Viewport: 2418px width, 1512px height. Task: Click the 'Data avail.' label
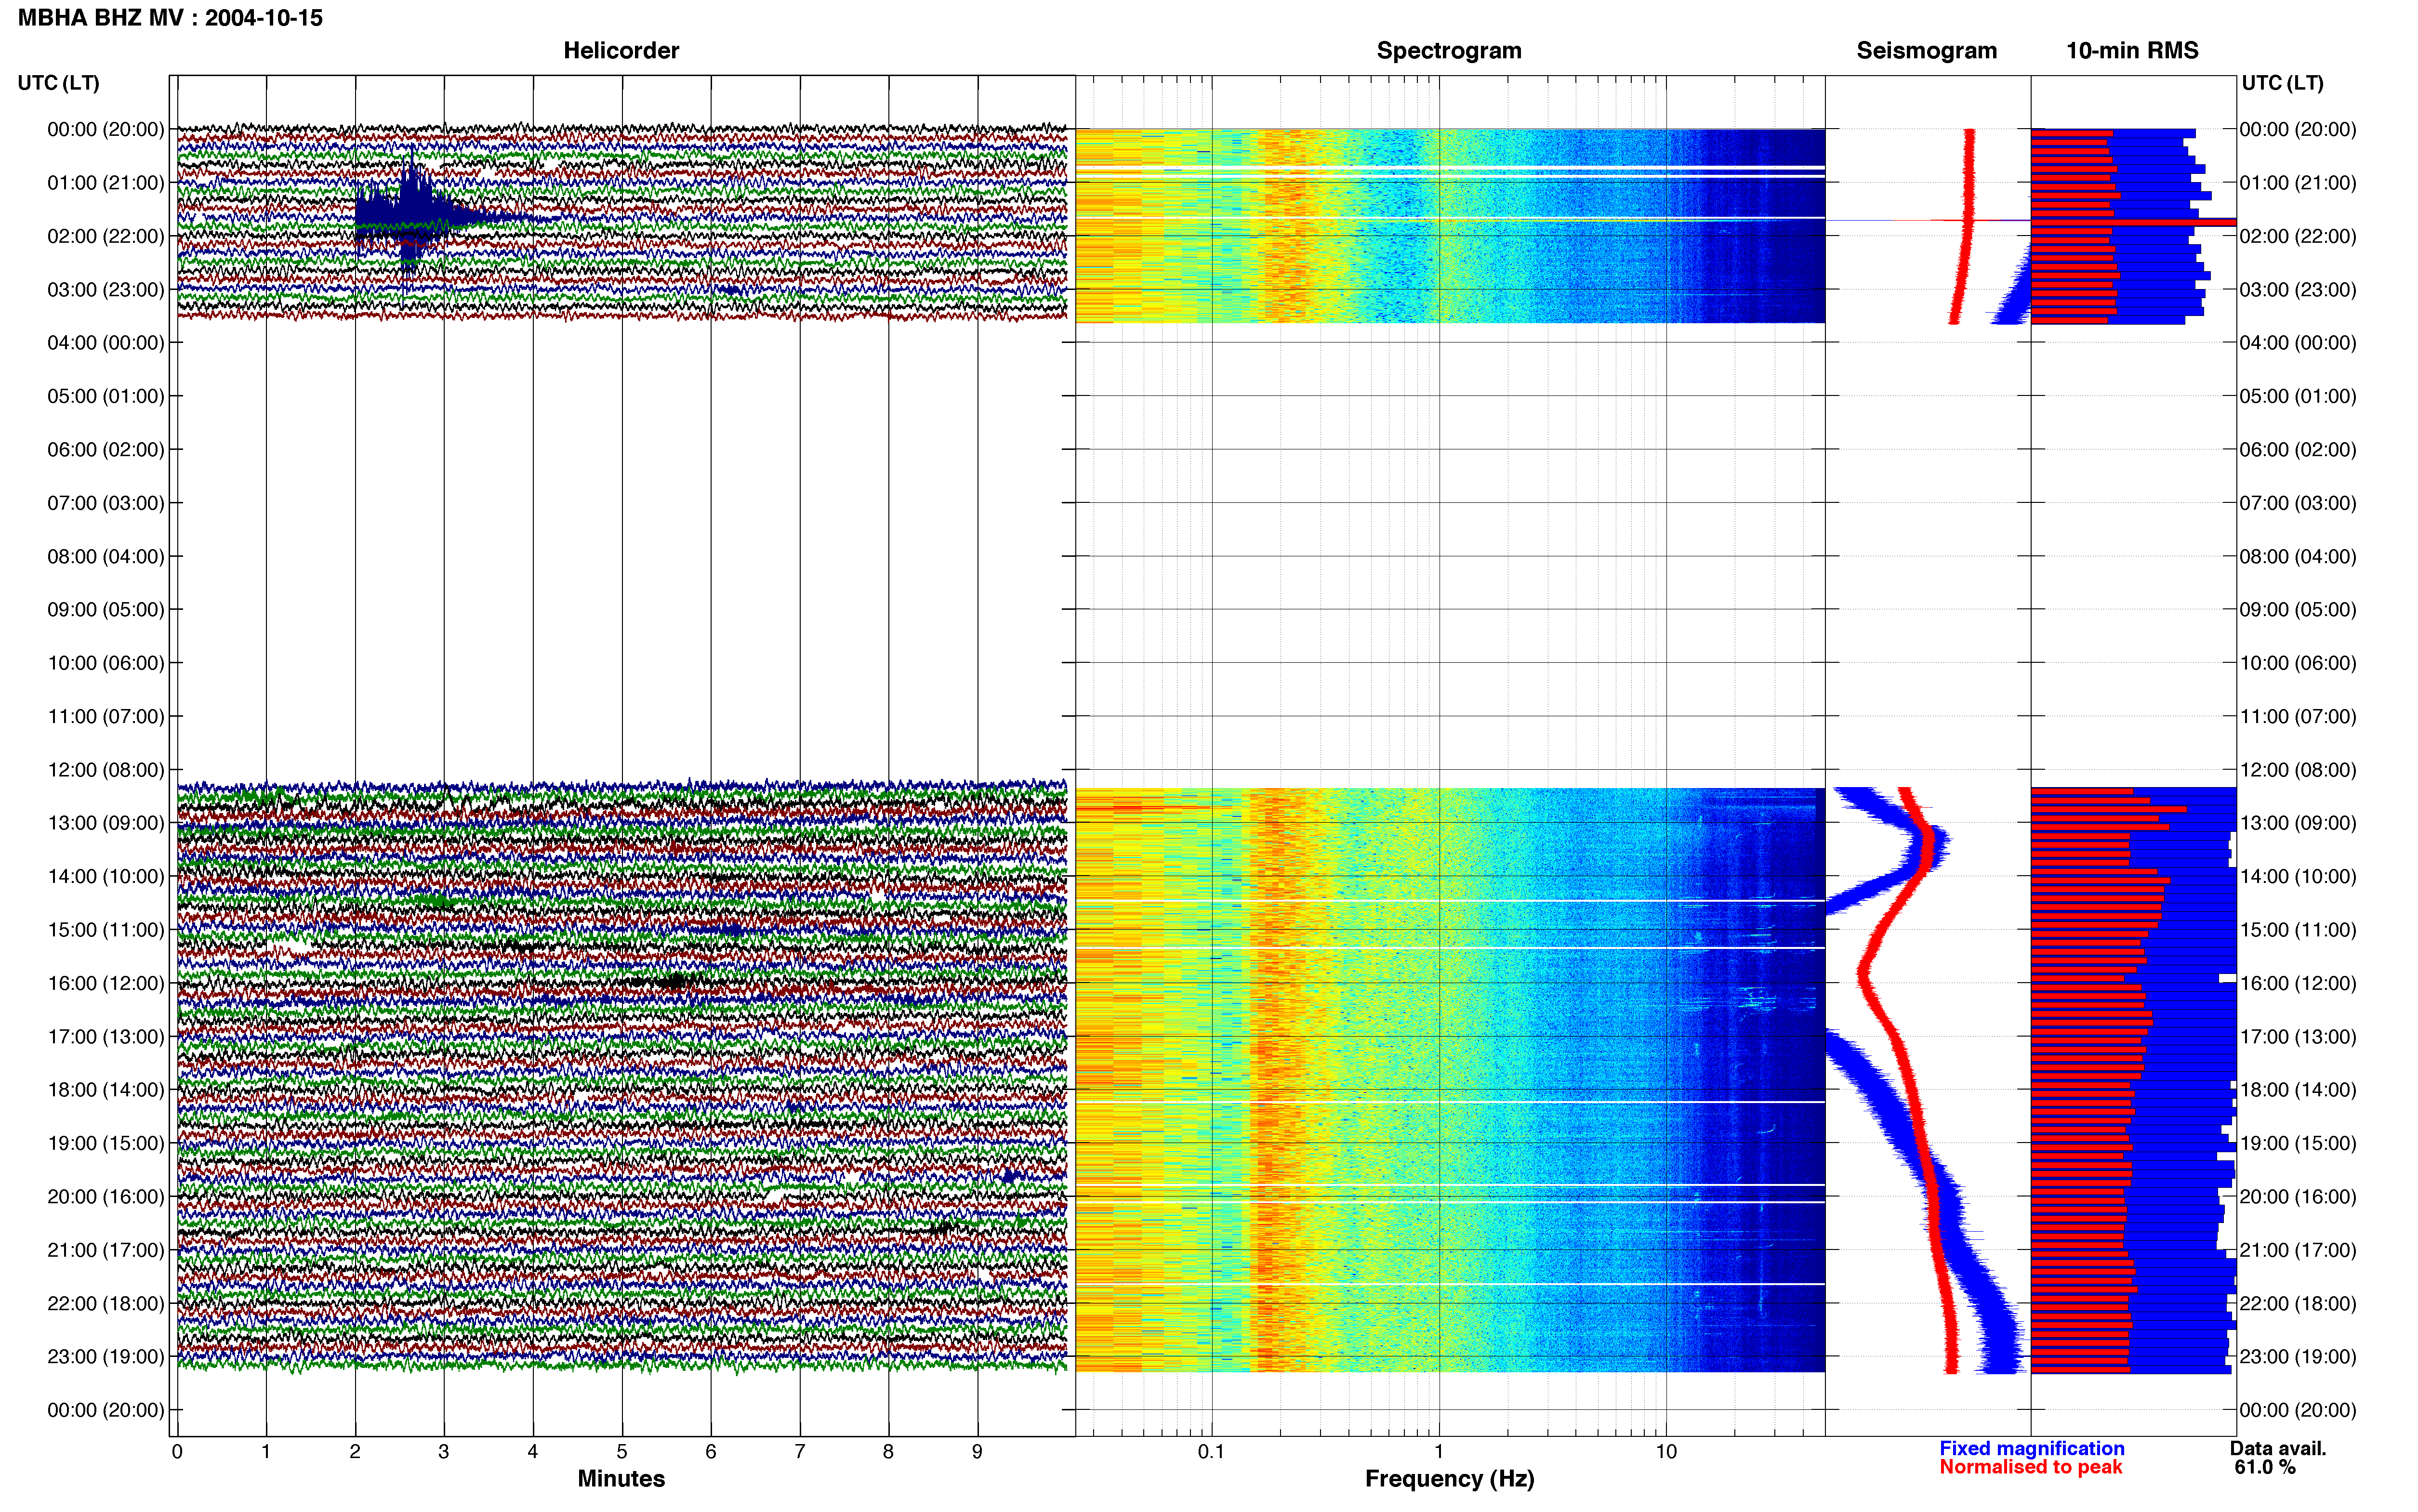click(x=2277, y=1448)
